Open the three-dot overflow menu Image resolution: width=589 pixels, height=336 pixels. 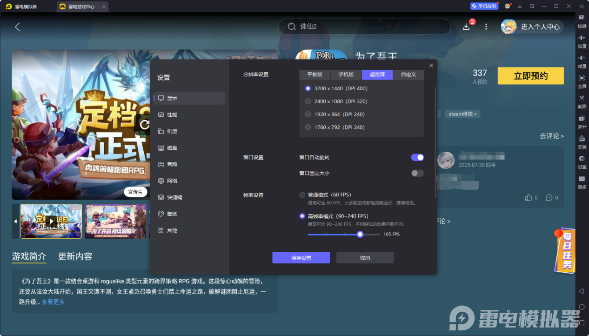[486, 27]
